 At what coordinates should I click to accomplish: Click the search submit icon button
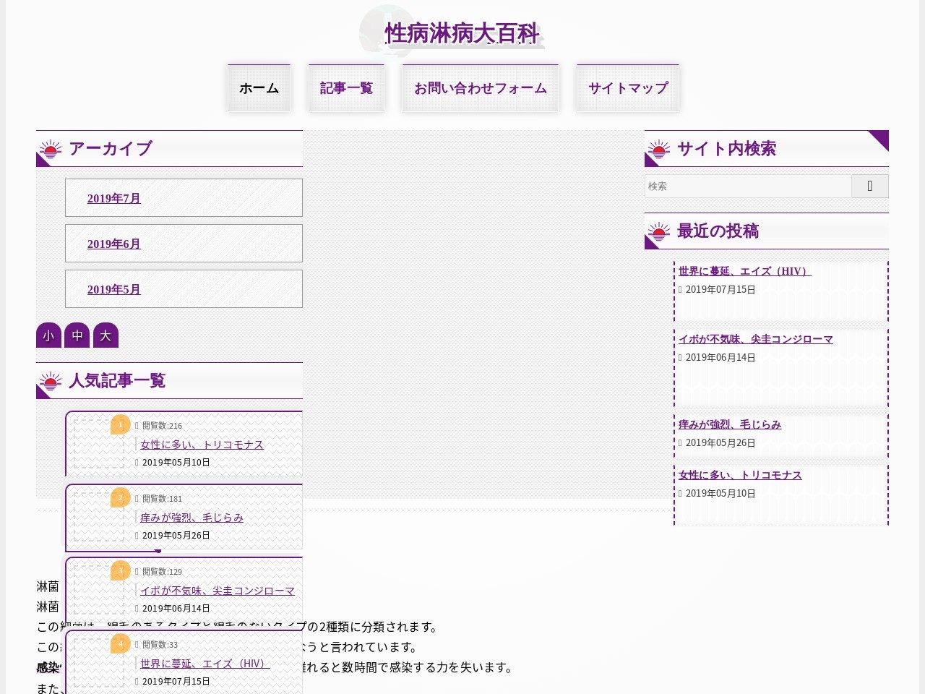869,187
